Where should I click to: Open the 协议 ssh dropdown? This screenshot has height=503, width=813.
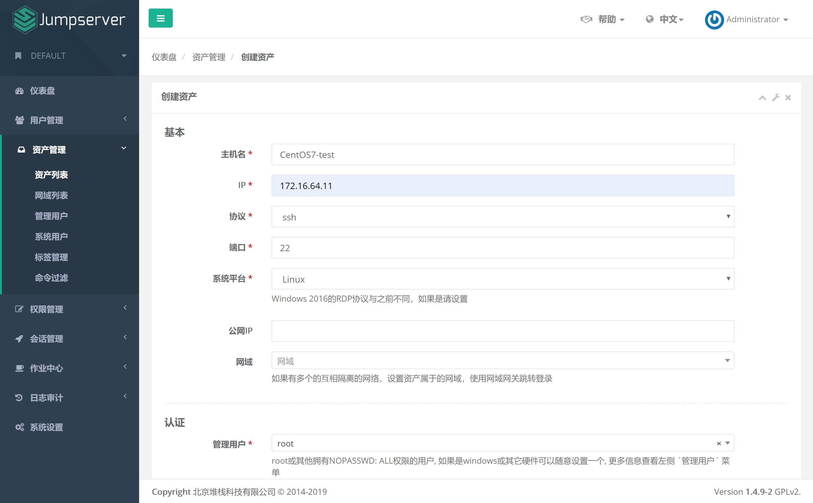pyautogui.click(x=503, y=217)
